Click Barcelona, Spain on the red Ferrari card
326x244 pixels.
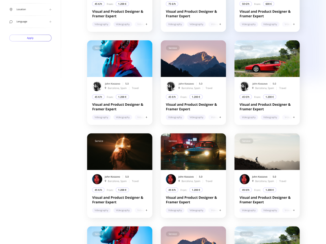(x=264, y=88)
